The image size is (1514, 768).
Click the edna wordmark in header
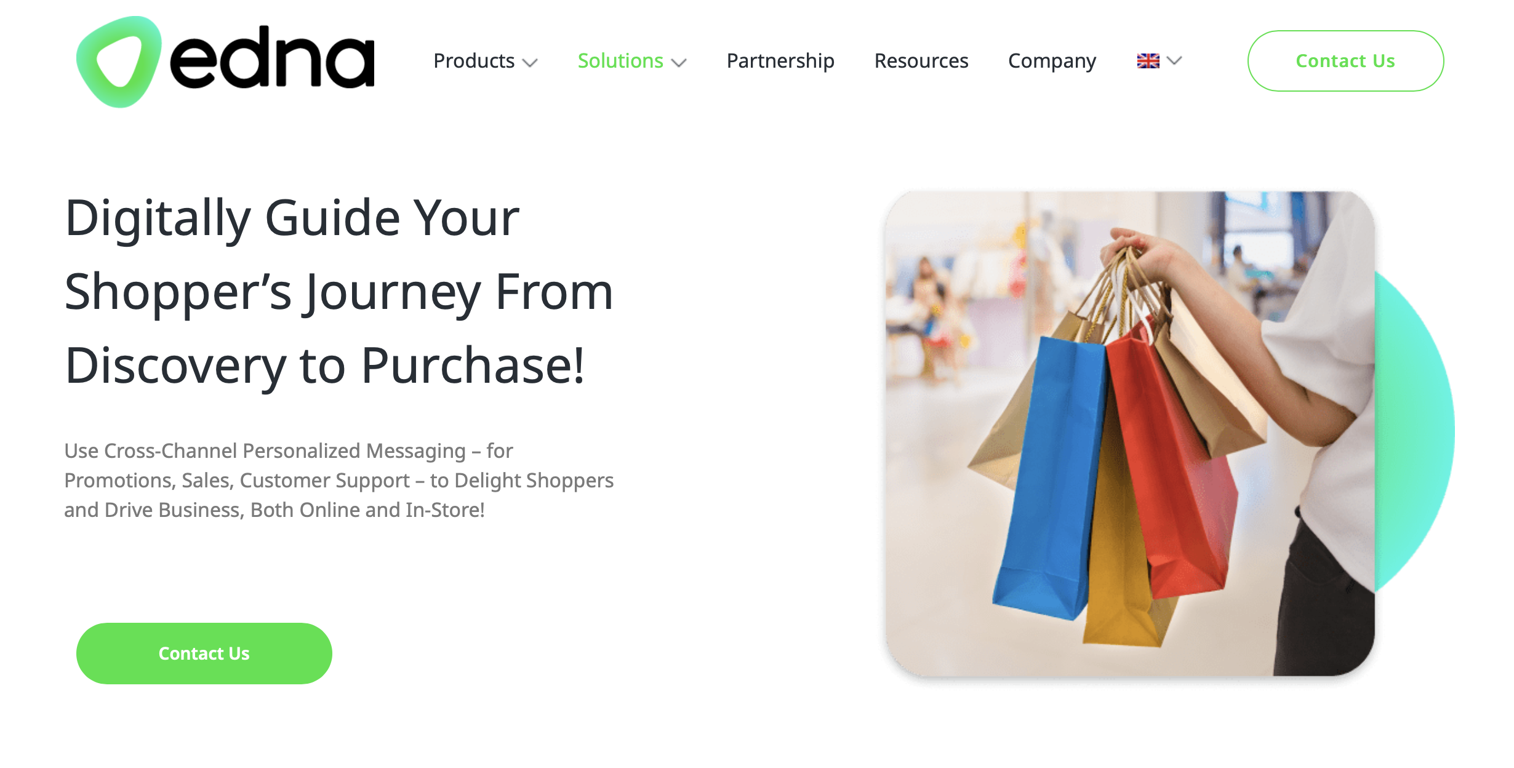tap(272, 57)
